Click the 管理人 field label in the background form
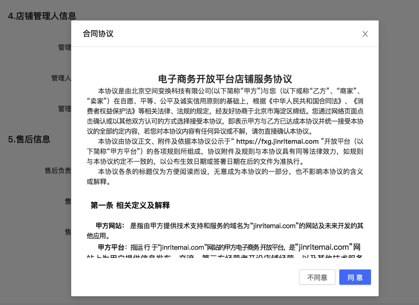 [62, 78]
